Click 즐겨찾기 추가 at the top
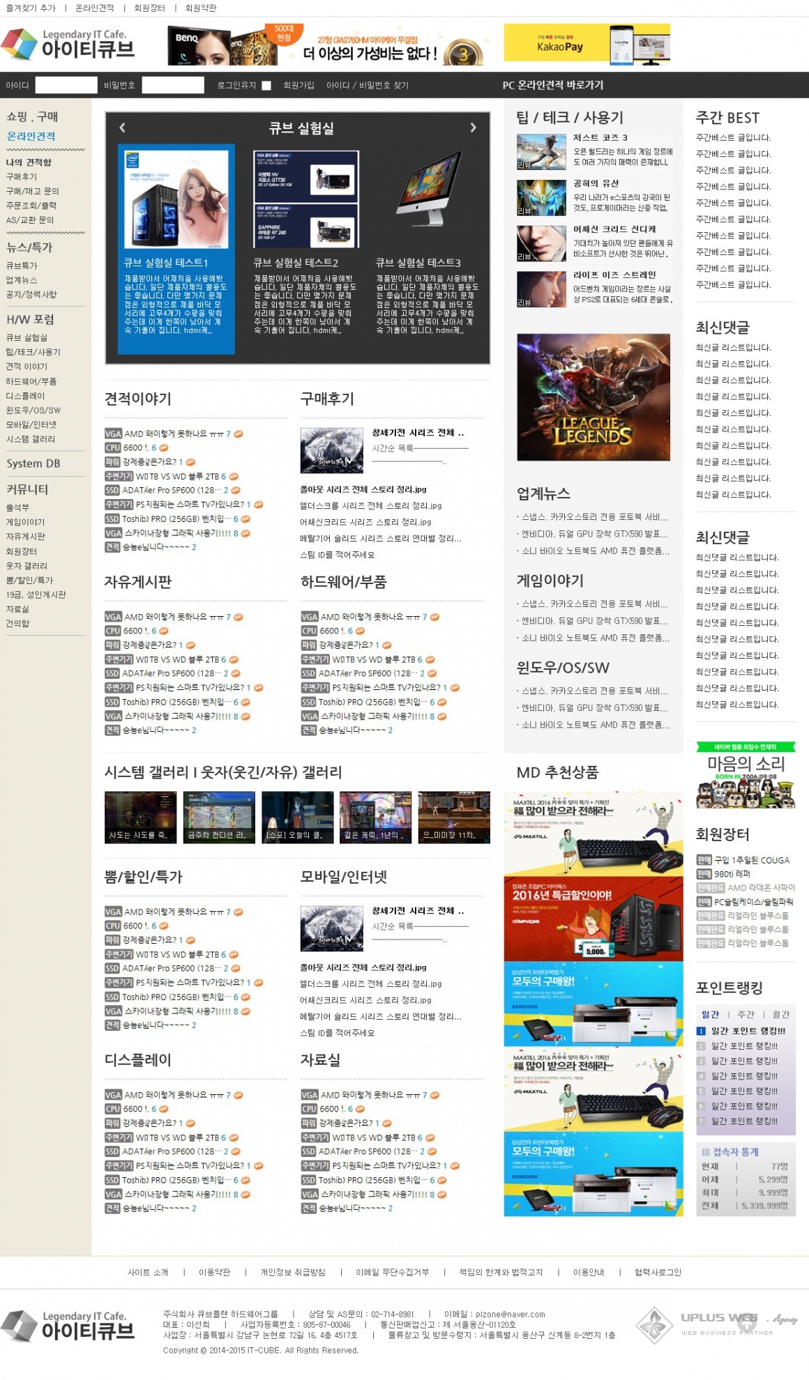This screenshot has height=1380, width=809. pos(31,8)
